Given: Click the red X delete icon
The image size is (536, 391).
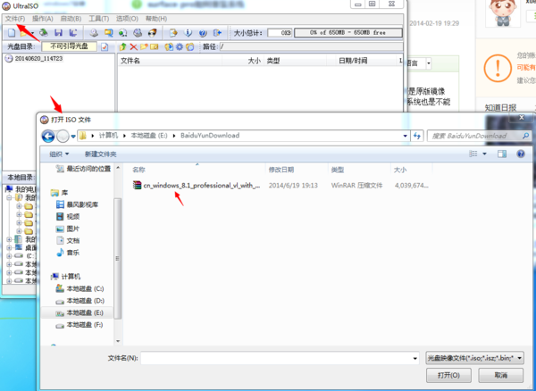Looking at the screenshot, I should pos(134,46).
